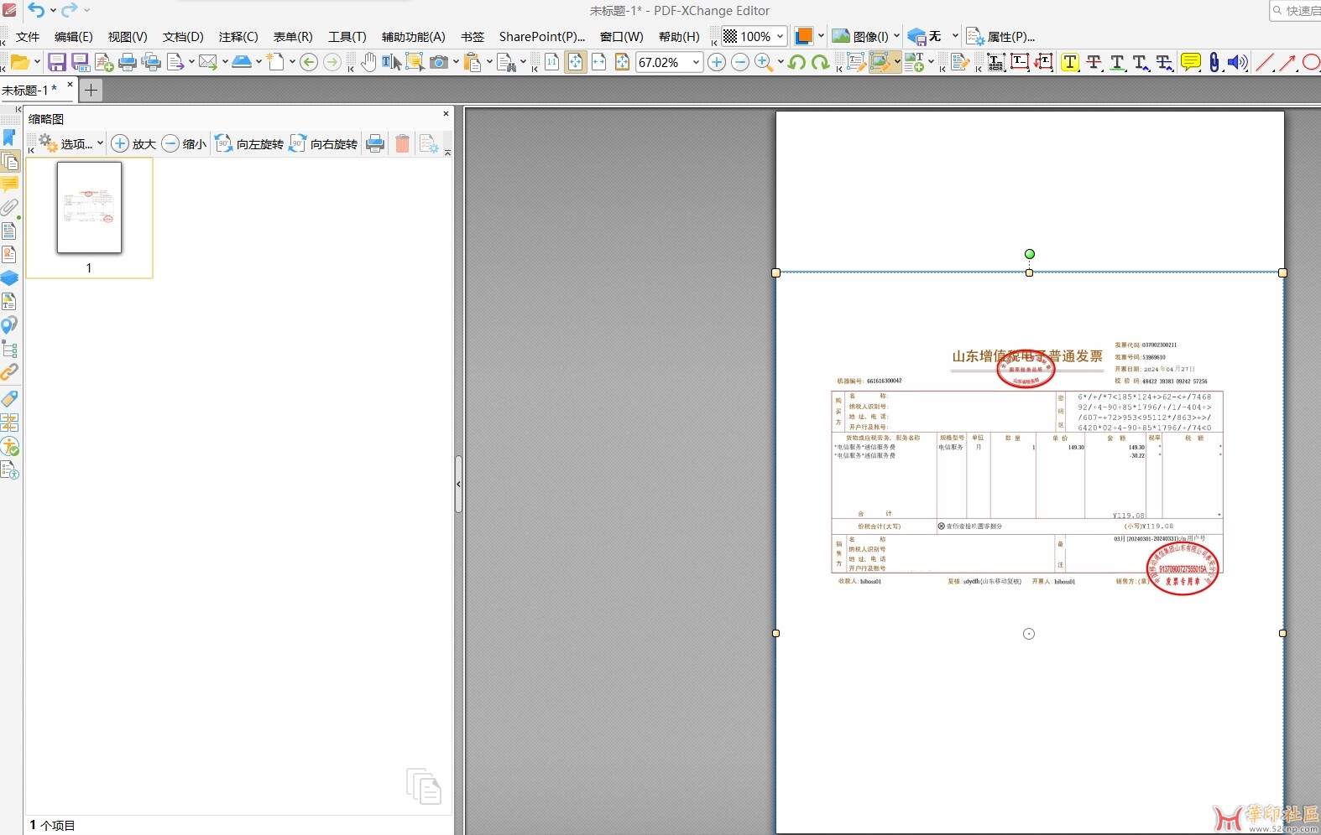
Task: Open the 100% opacity dropdown
Action: tap(780, 36)
